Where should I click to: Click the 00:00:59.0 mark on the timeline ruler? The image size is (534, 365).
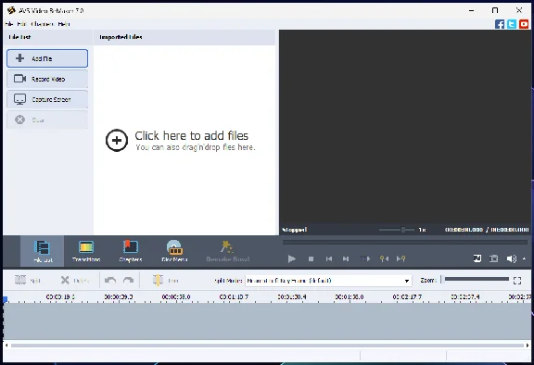tap(176, 297)
